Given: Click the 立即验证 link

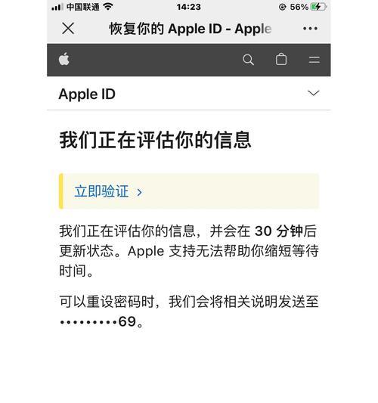Looking at the screenshot, I should click(101, 191).
